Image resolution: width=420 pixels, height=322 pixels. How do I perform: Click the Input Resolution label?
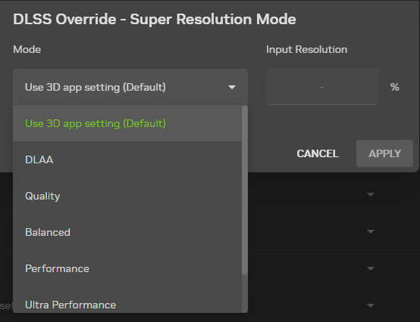coord(307,50)
